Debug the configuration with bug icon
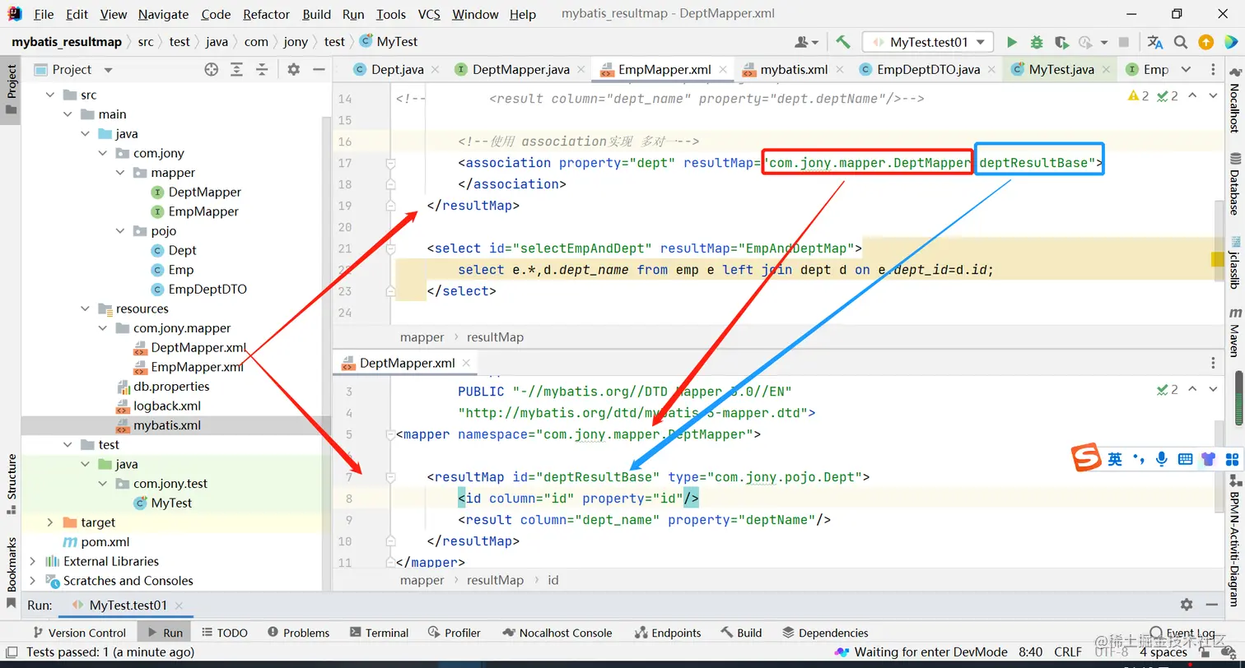This screenshot has height=668, width=1245. [x=1037, y=42]
